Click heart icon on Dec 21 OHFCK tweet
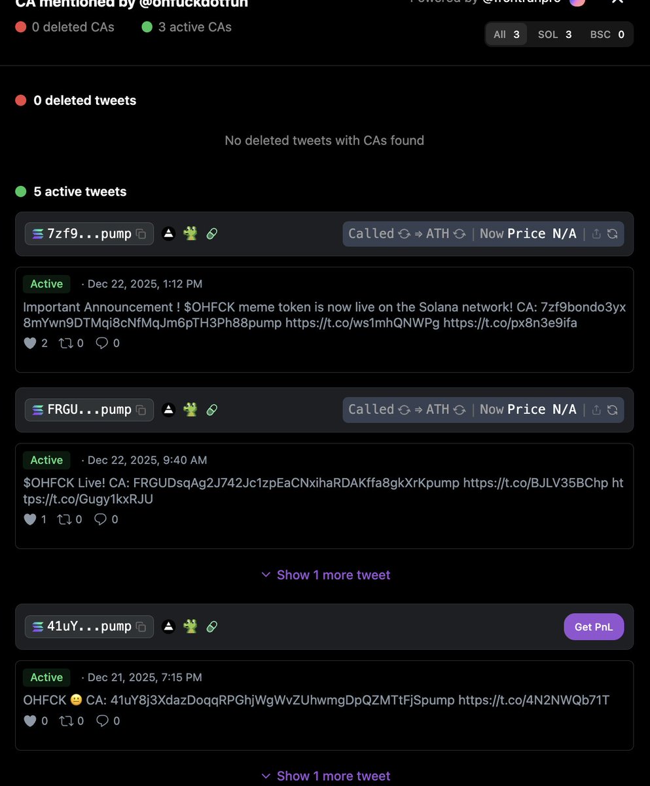Image resolution: width=650 pixels, height=786 pixels. pyautogui.click(x=29, y=721)
